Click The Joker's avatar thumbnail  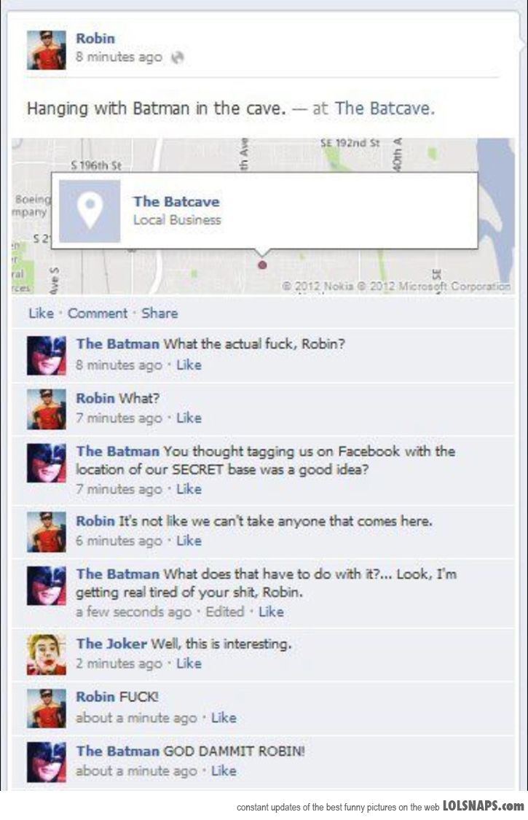(x=47, y=655)
